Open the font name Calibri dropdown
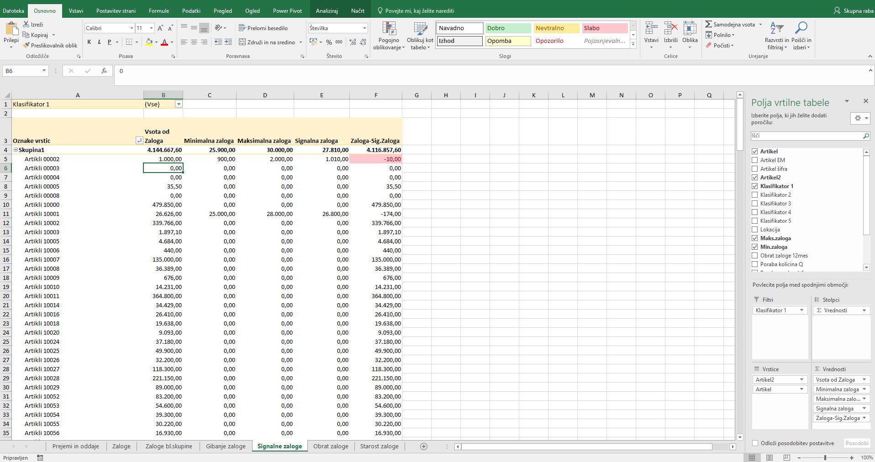This screenshot has width=875, height=462. [x=132, y=28]
